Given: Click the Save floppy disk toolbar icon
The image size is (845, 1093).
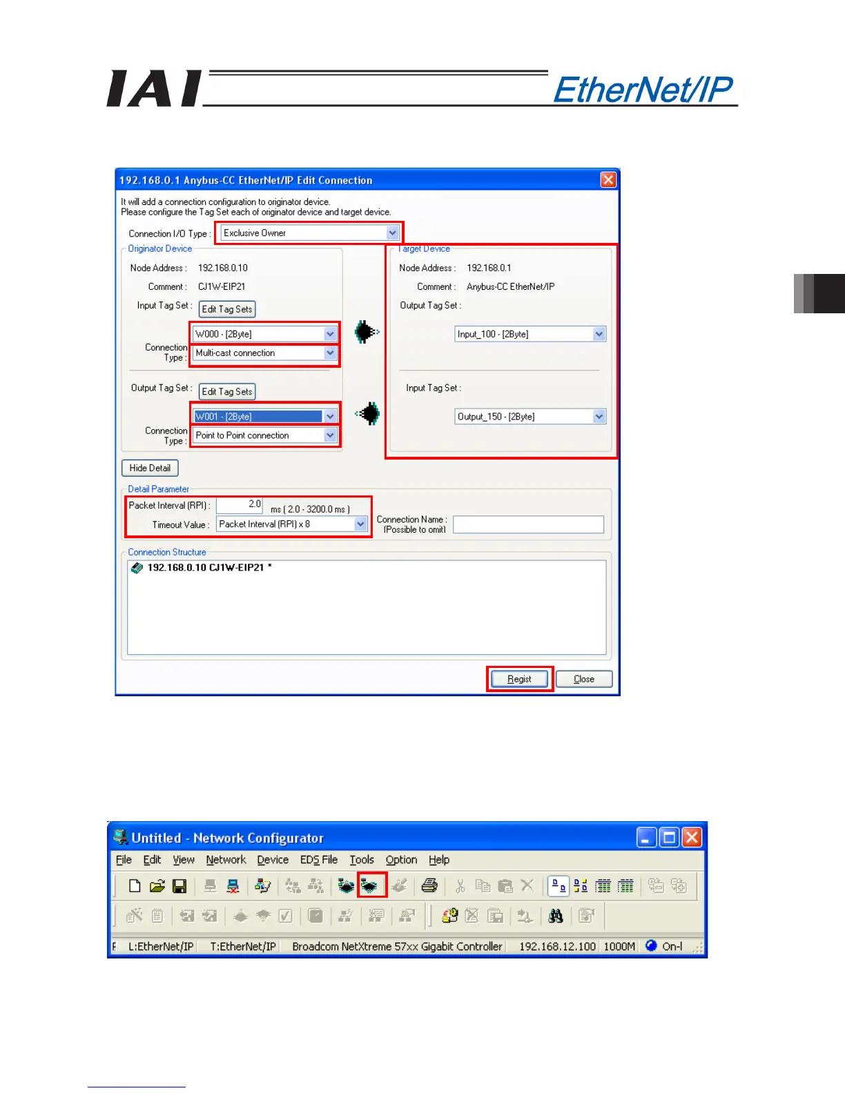Looking at the screenshot, I should point(179,886).
